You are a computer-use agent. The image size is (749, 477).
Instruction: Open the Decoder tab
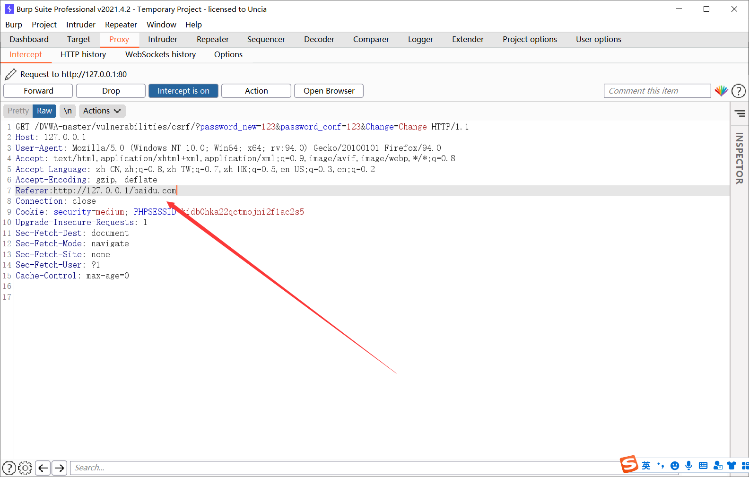click(319, 39)
